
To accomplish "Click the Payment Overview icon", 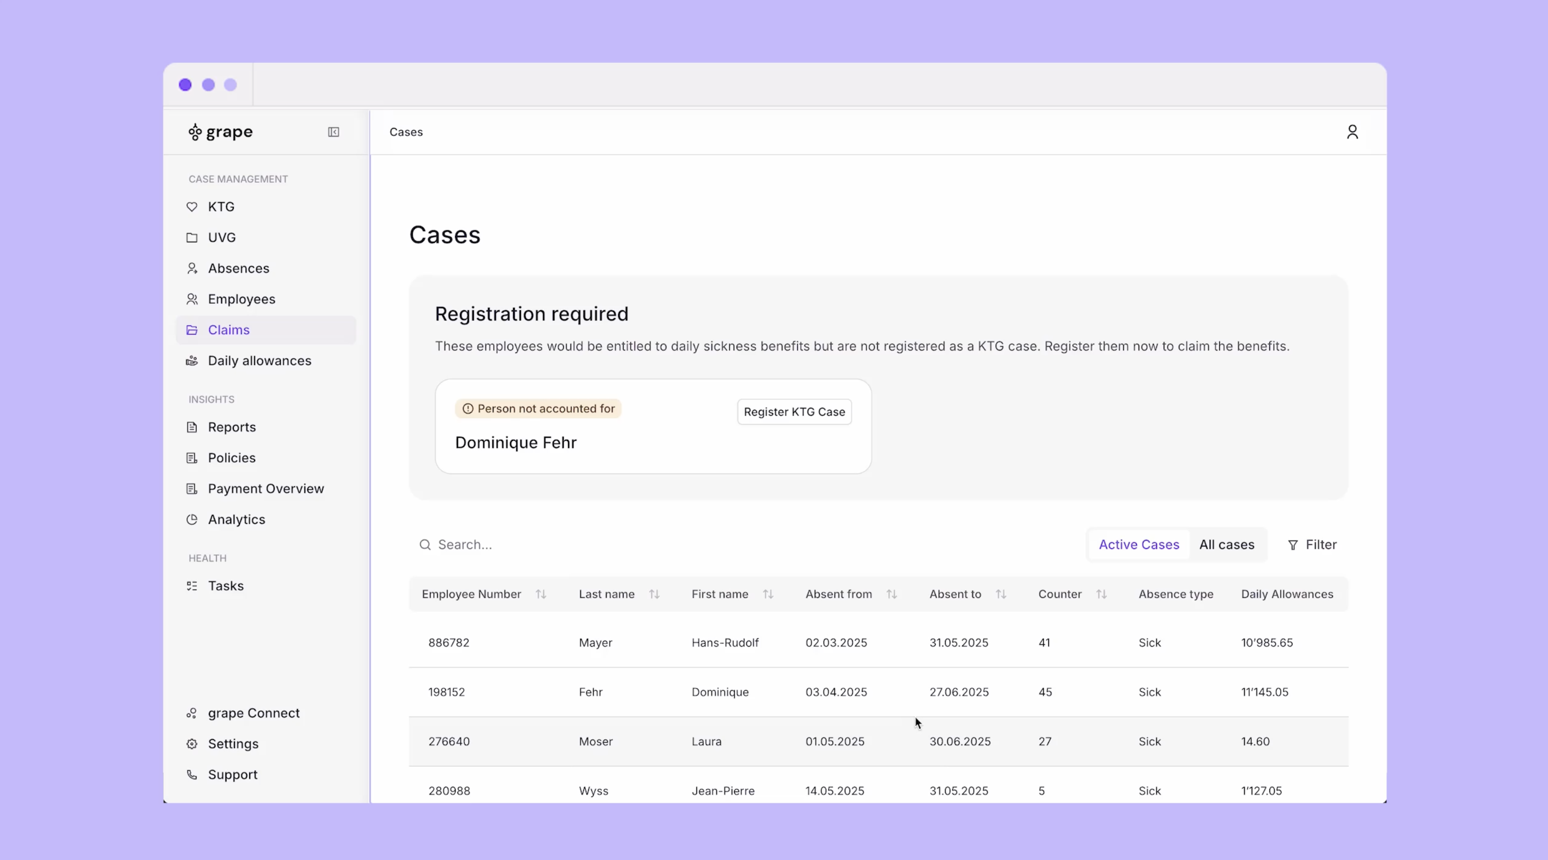I will [192, 488].
